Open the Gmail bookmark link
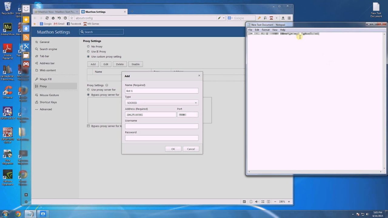The height and width of the screenshot is (218, 388). 59,24
